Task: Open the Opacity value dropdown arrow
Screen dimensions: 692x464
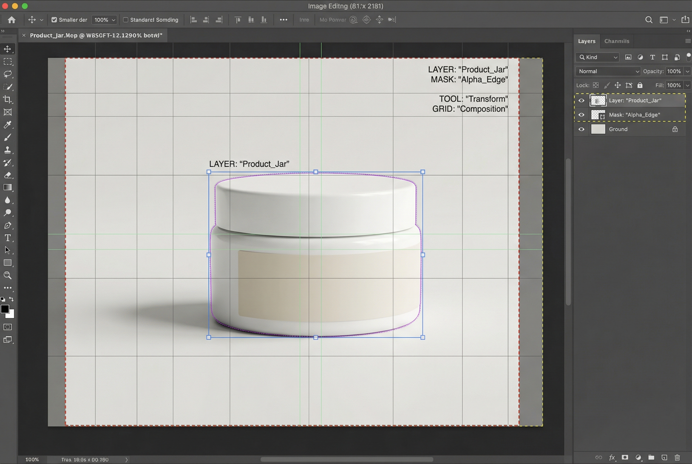Action: pyautogui.click(x=688, y=71)
